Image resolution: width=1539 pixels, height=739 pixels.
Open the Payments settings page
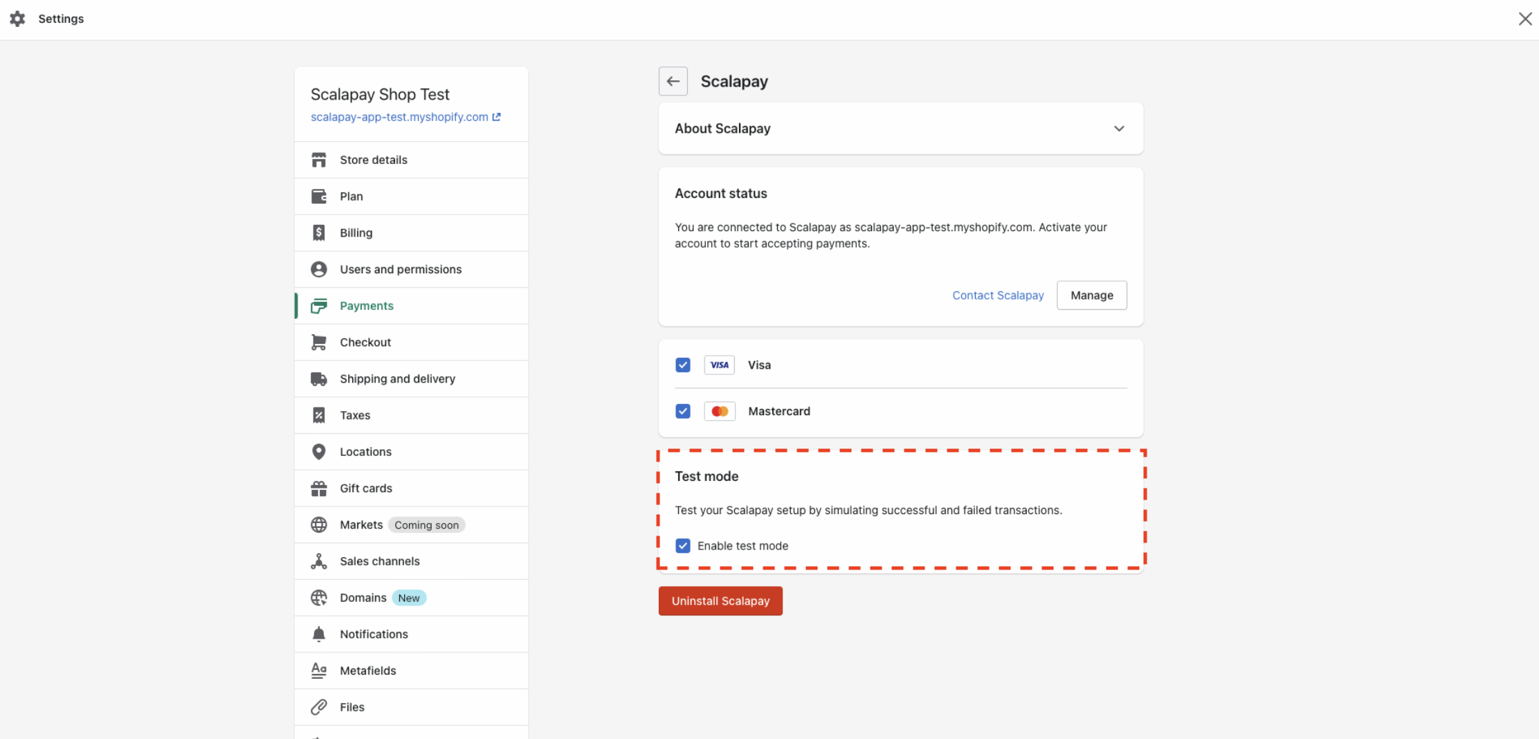(411, 306)
